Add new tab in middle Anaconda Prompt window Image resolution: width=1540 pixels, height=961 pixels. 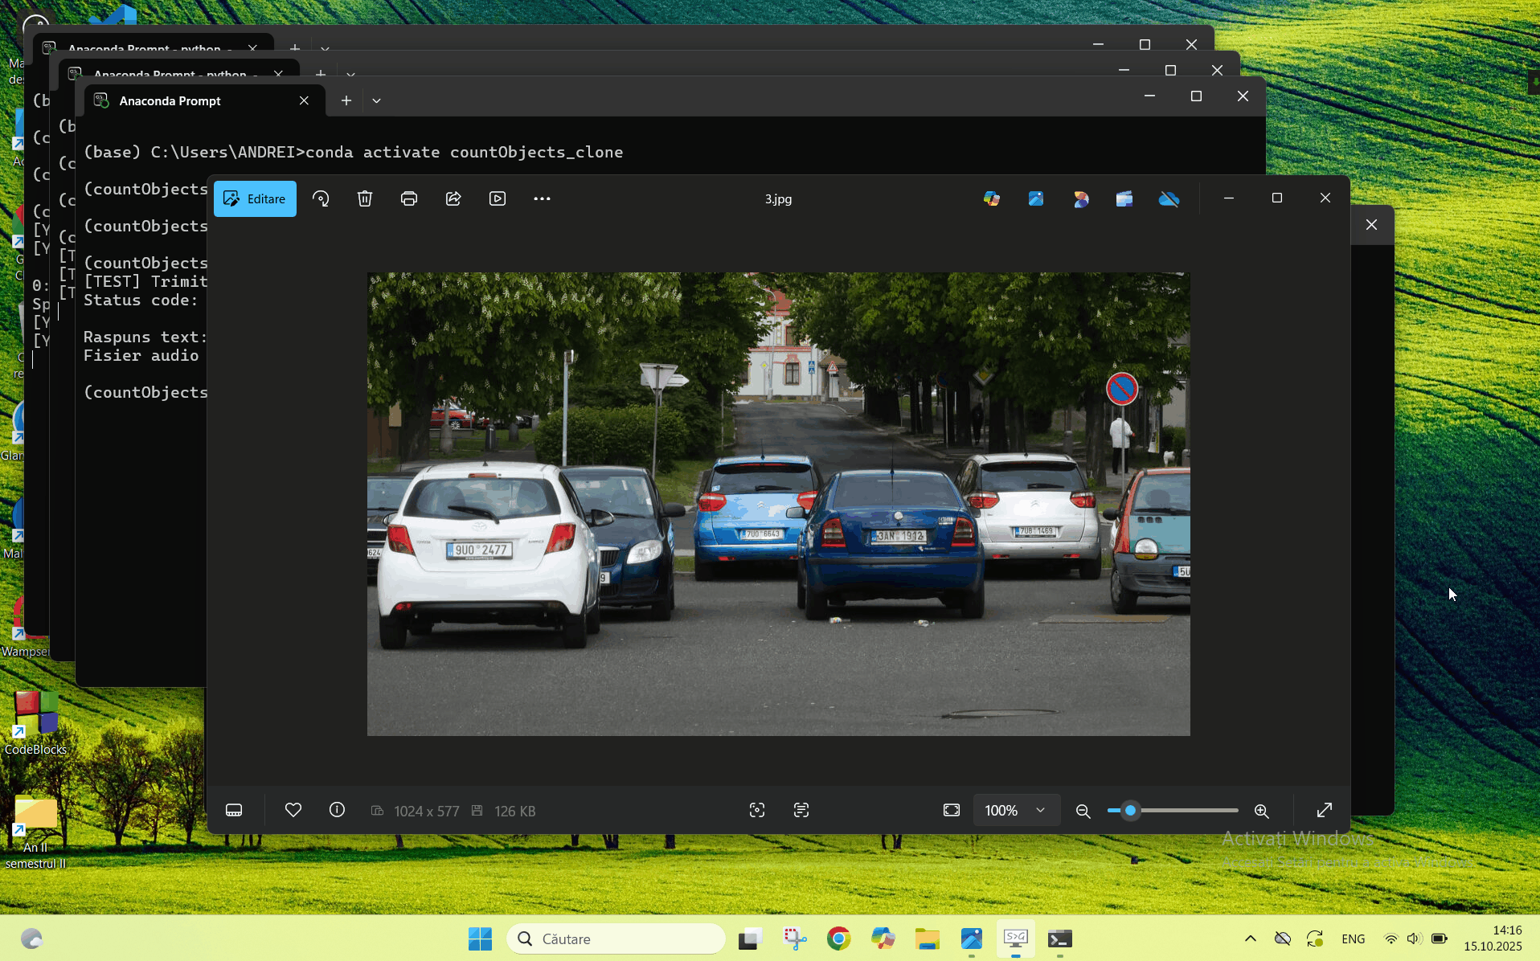pos(321,73)
